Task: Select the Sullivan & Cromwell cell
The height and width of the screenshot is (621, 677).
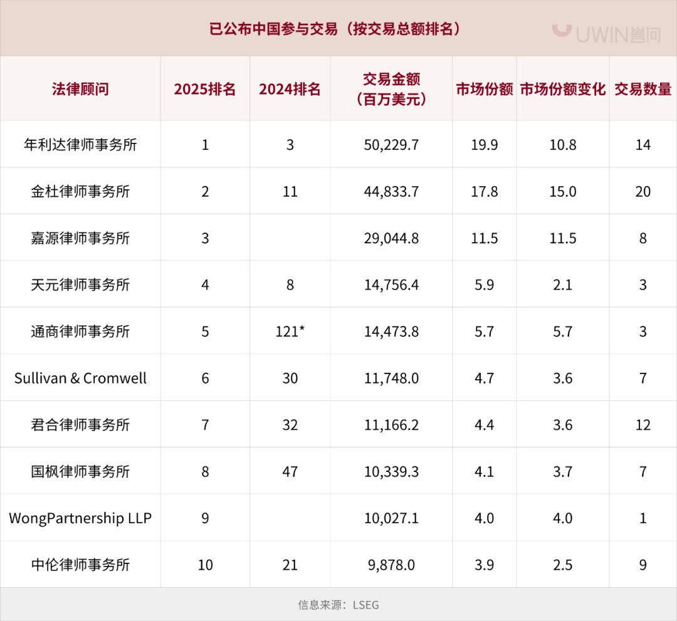Action: tap(80, 378)
